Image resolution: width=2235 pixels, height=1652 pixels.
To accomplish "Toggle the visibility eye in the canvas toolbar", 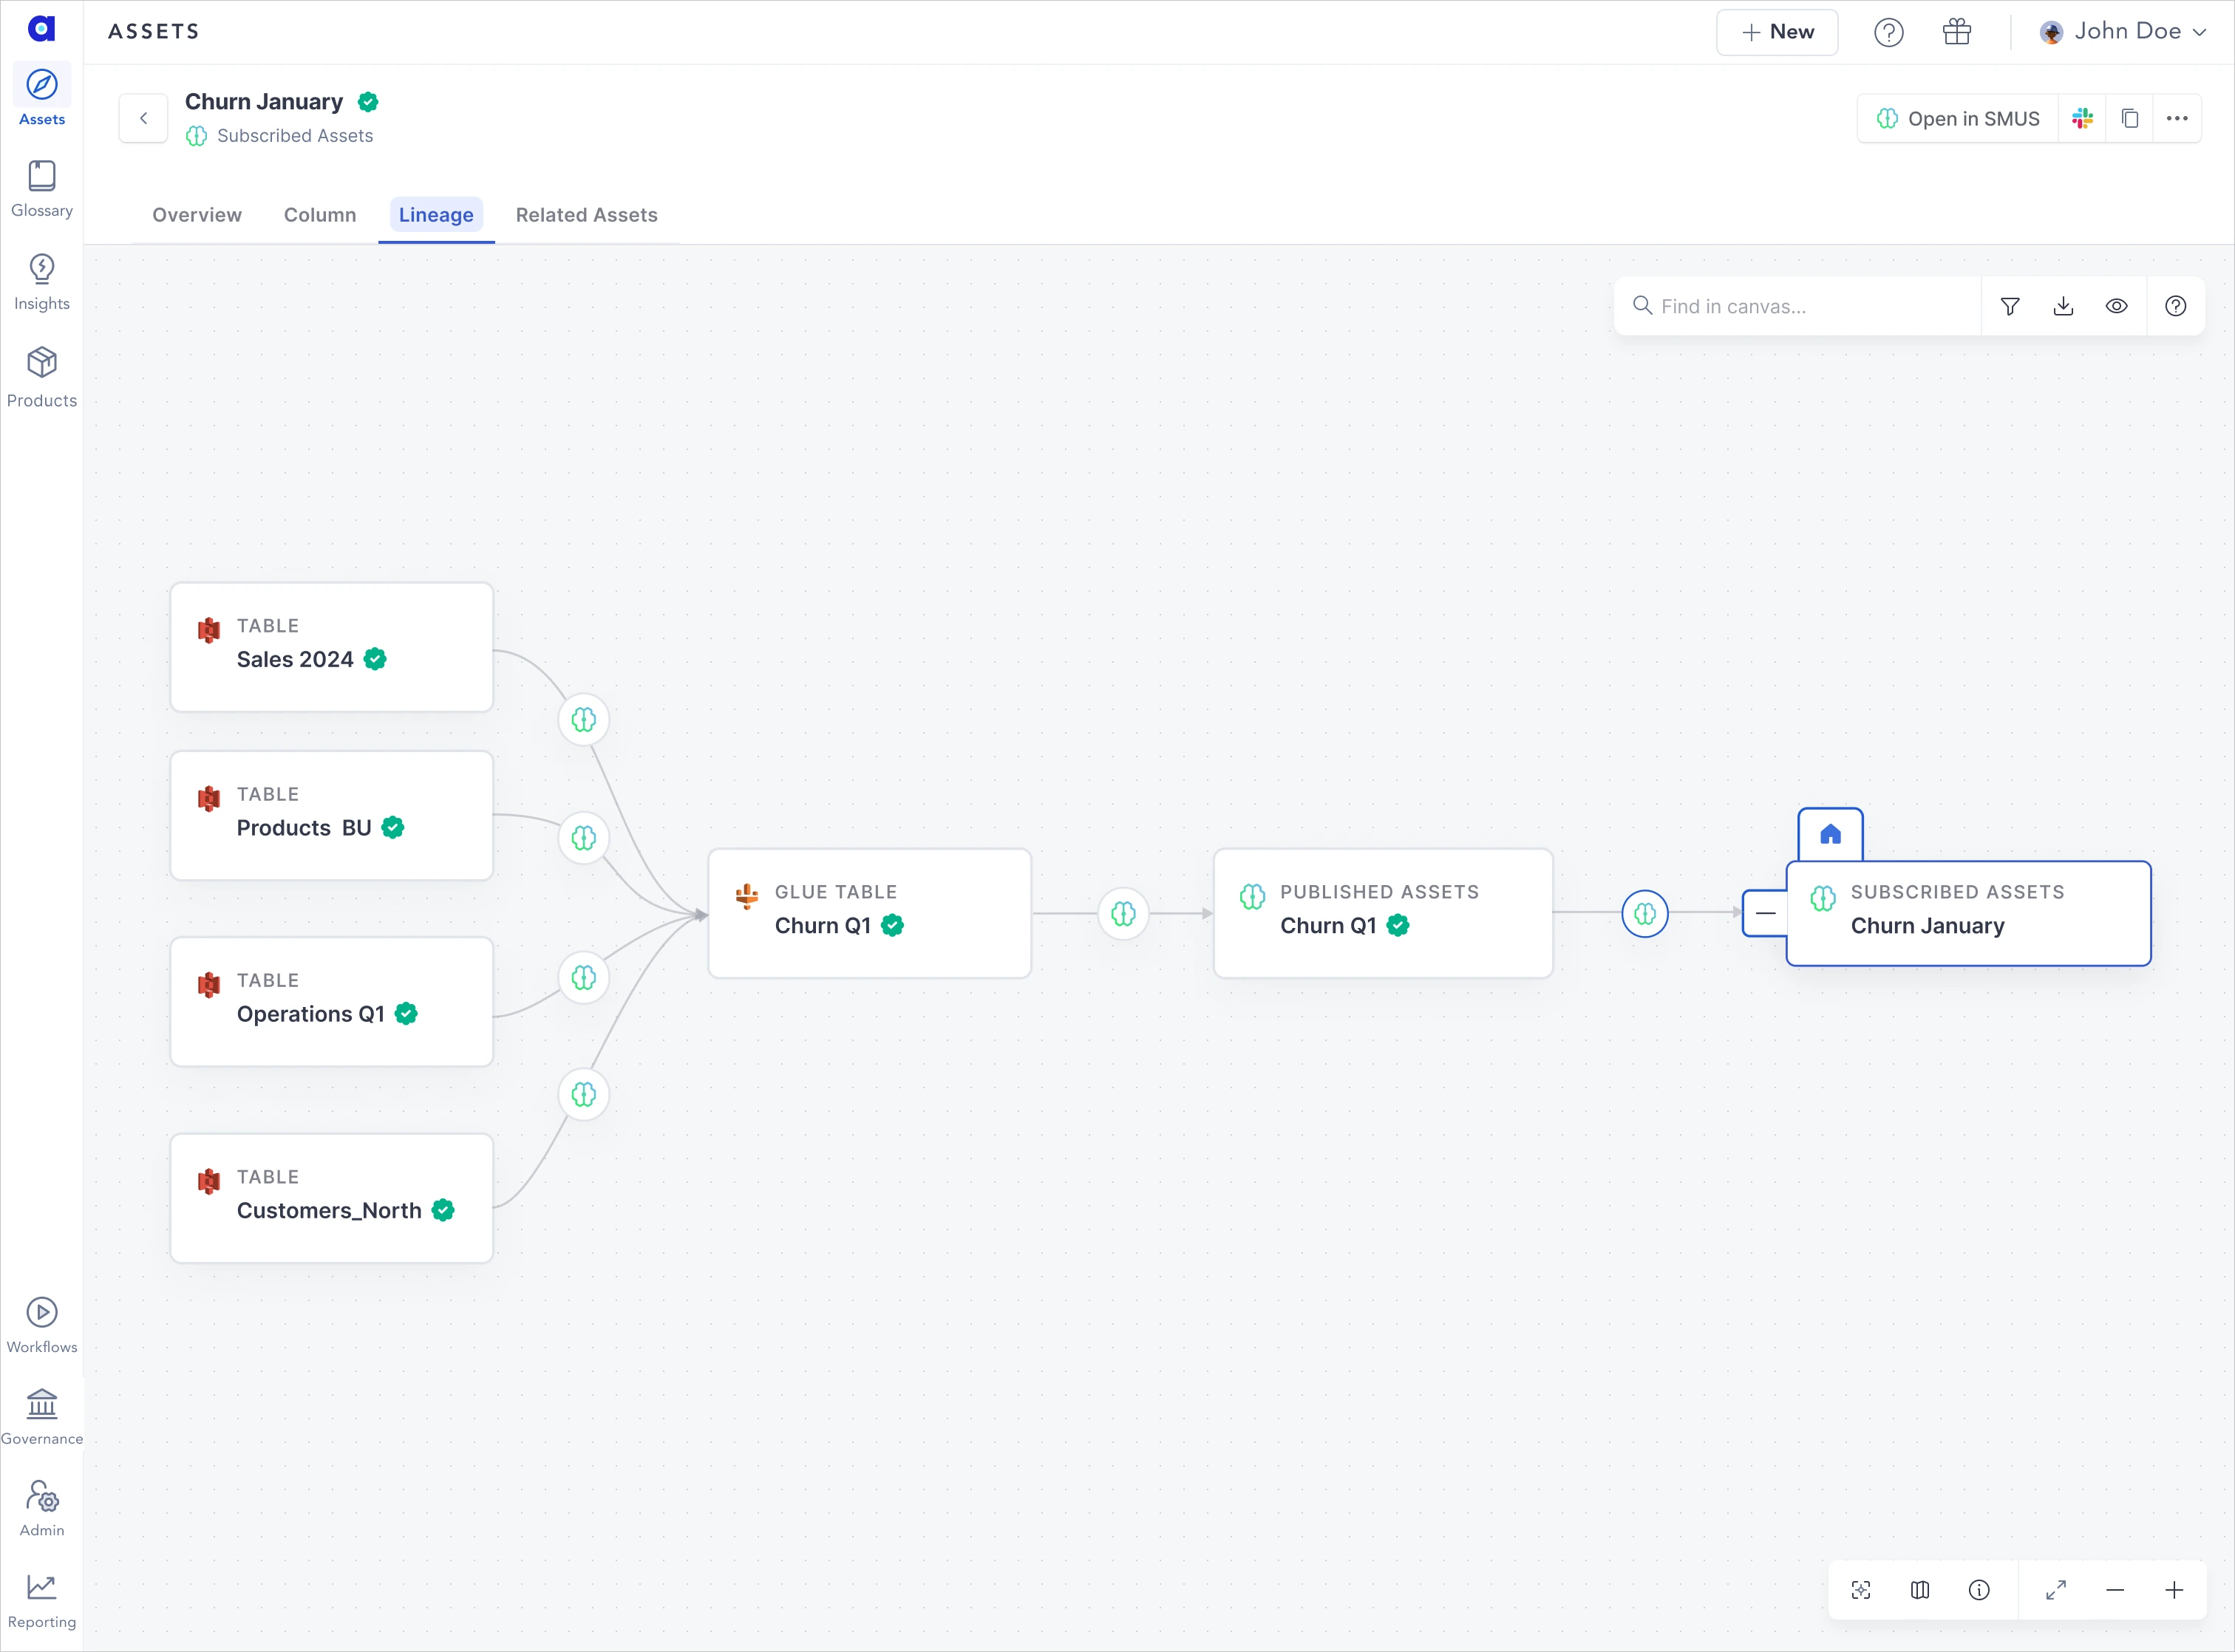I will (x=2117, y=306).
